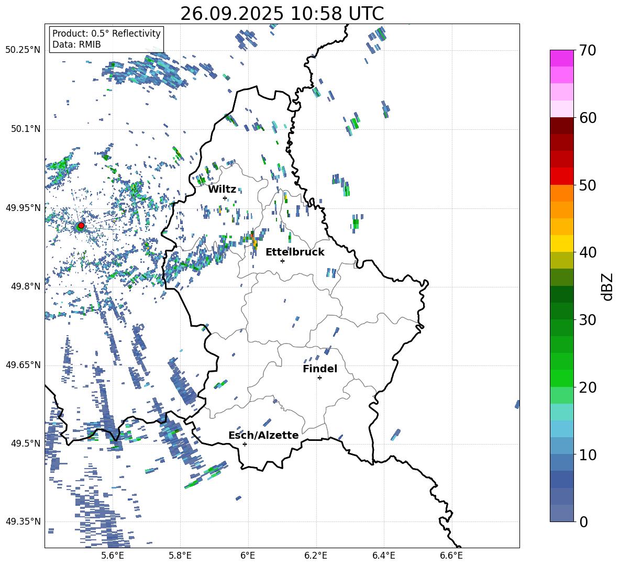
Task: Click the 49.95°N latitude label
Action: [x=23, y=208]
